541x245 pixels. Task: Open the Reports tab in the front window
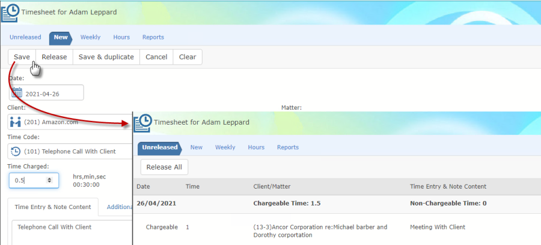tap(288, 147)
